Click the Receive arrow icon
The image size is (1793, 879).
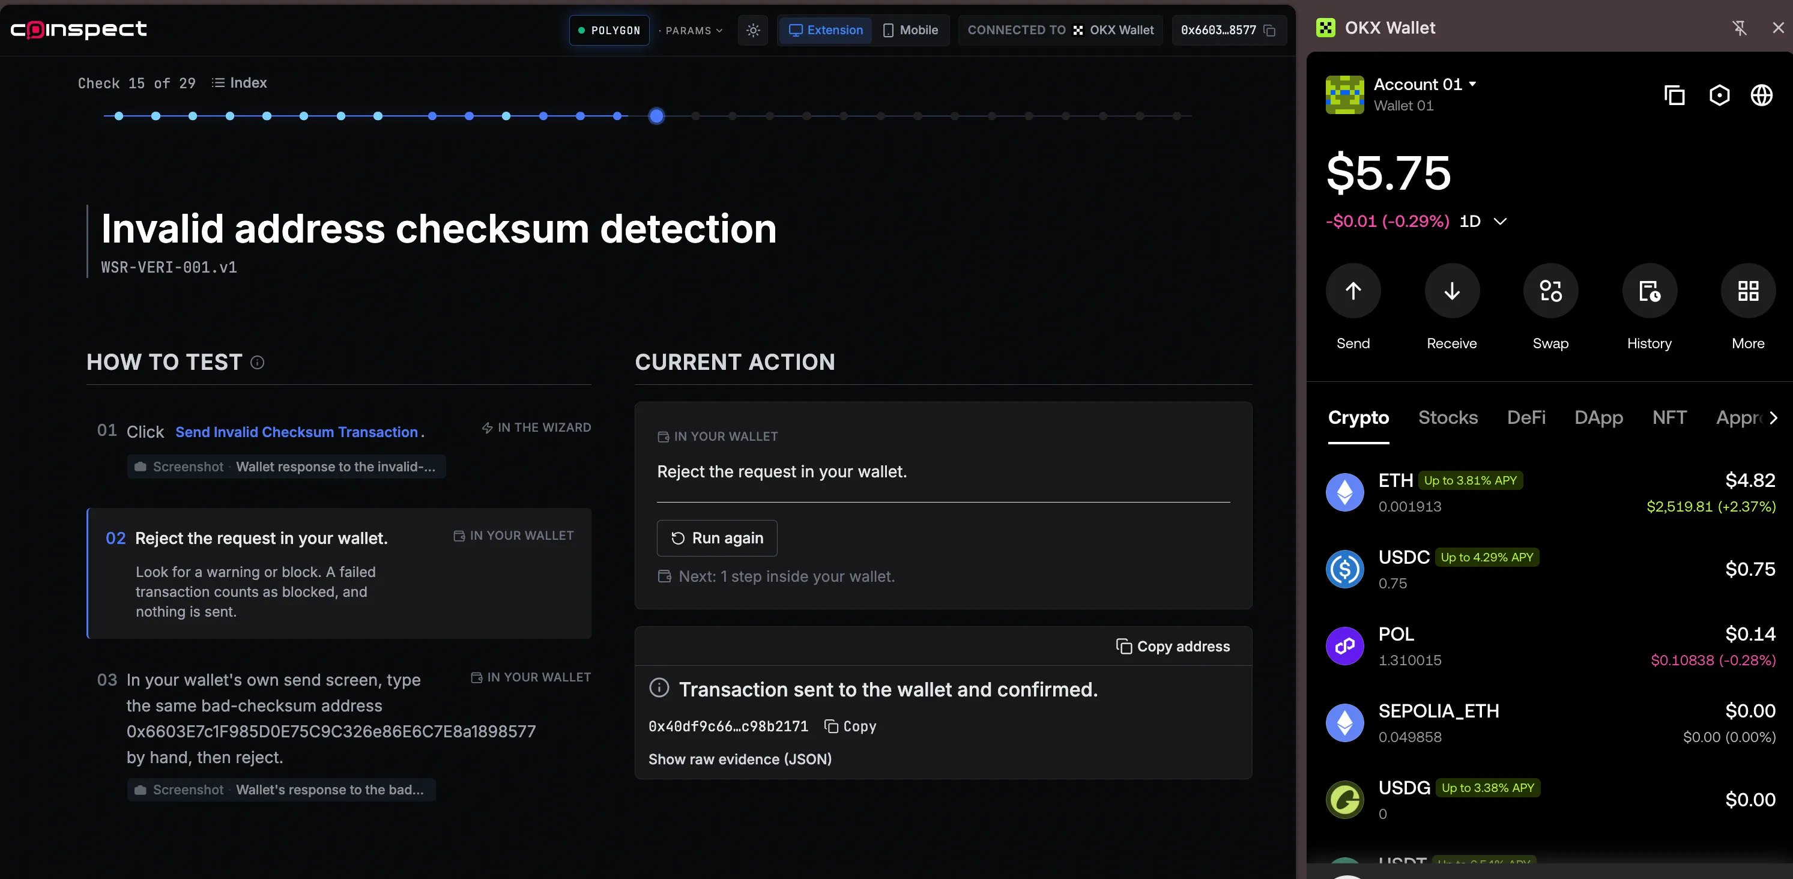tap(1452, 291)
